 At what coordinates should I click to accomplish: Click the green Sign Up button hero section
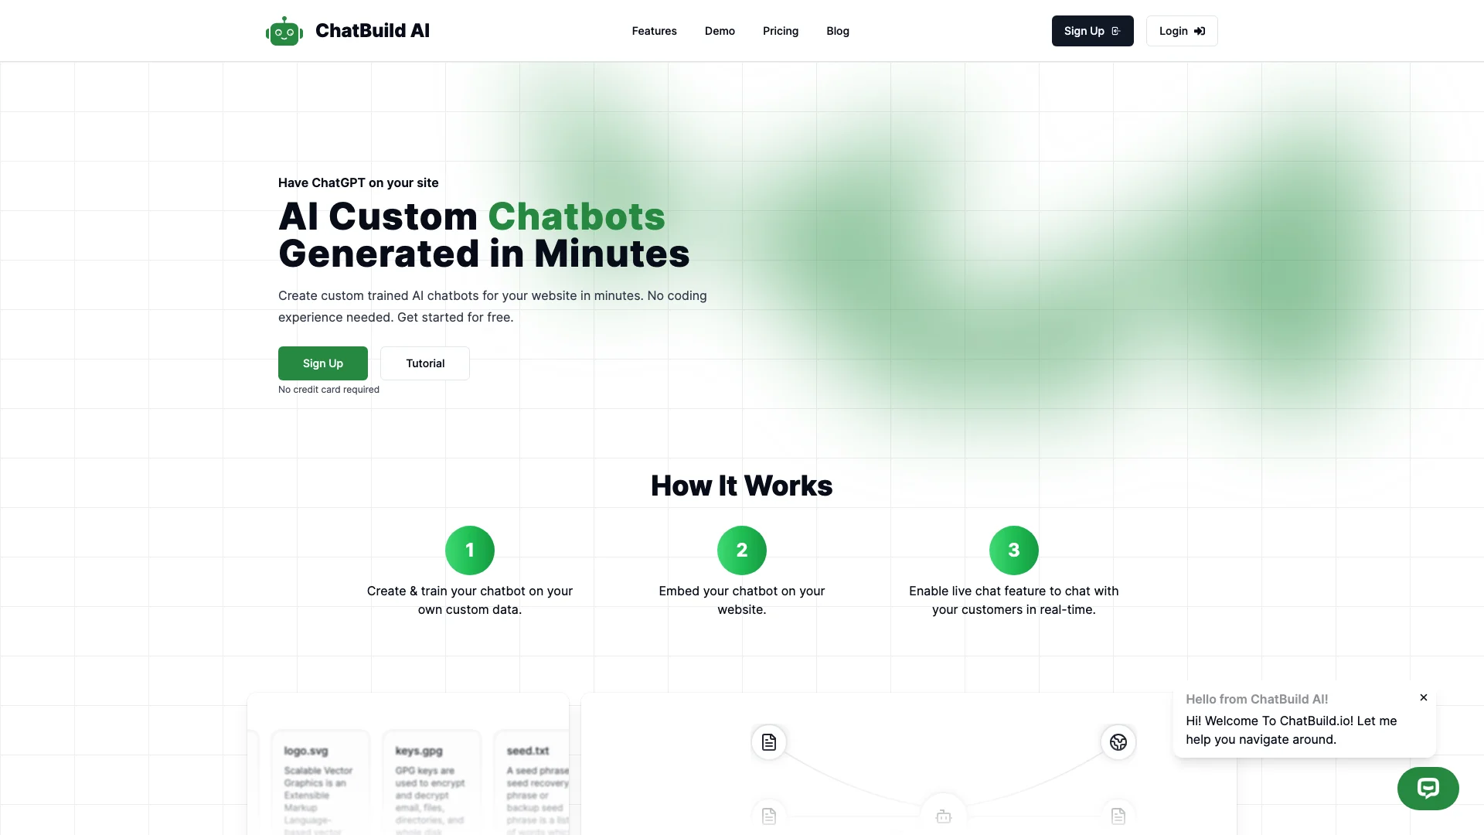(323, 363)
